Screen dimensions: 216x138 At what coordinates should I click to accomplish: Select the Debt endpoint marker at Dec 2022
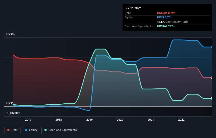(x=212, y=78)
